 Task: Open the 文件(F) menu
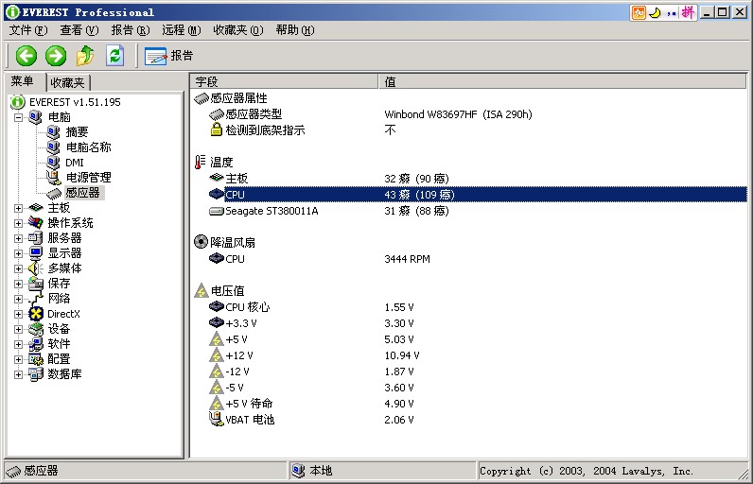[28, 30]
